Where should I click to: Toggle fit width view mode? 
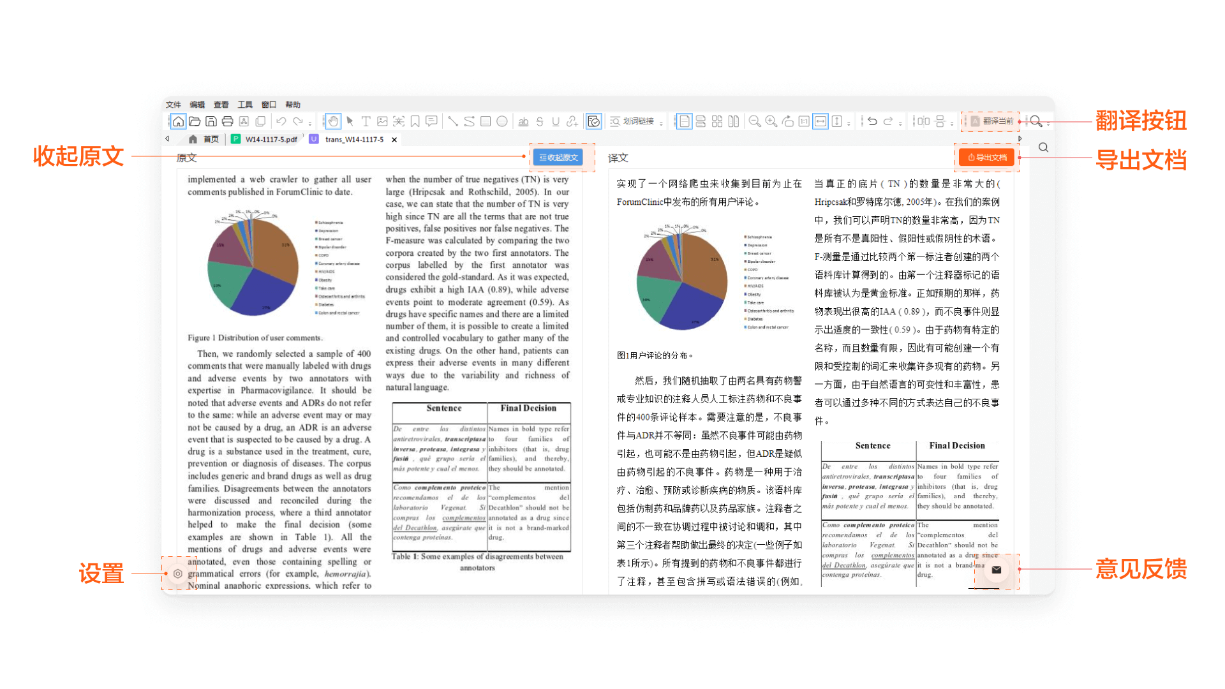[x=820, y=121]
